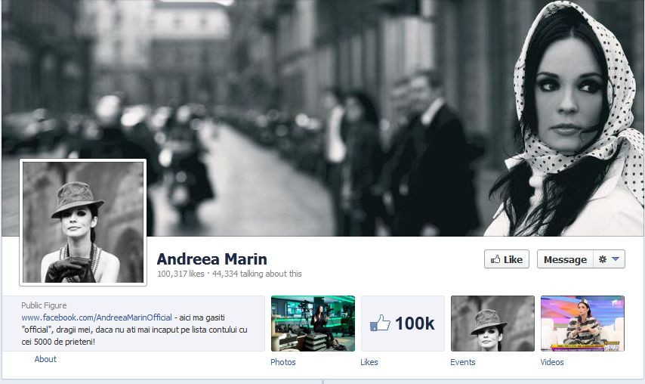The width and height of the screenshot is (645, 384).
Task: Click the Videos label
Action: coord(552,362)
